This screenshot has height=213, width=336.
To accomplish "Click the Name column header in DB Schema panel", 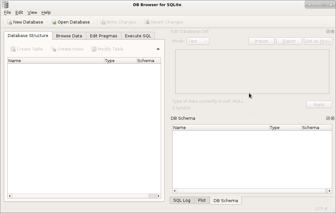I will click(221, 128).
